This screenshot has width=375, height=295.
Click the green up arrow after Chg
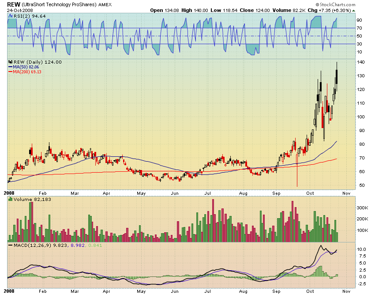[353, 11]
